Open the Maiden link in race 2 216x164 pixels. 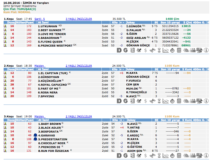point(40,66)
